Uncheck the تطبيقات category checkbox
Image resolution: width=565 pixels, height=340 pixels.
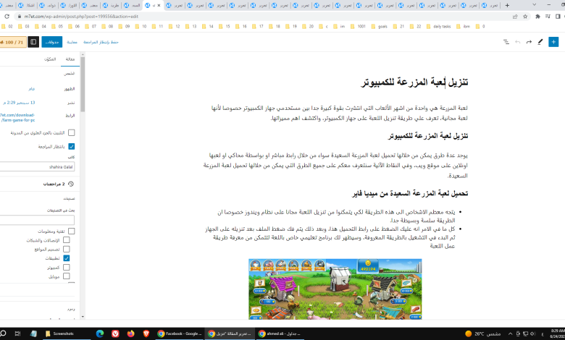tap(67, 258)
